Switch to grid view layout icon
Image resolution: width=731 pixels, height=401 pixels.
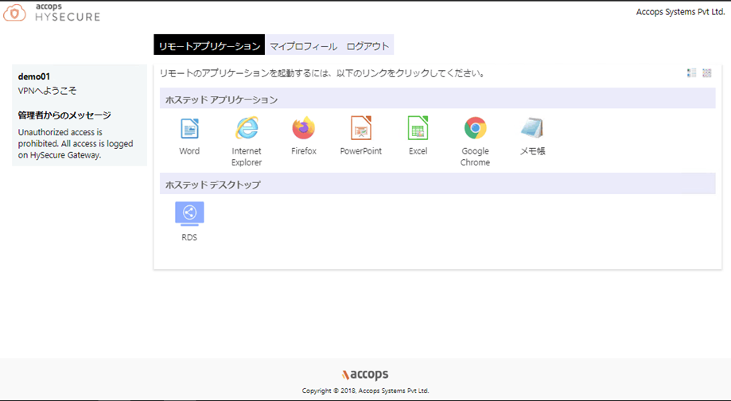pos(706,73)
